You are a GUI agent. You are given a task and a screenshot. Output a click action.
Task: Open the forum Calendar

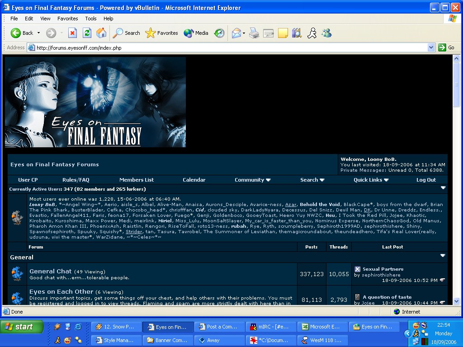point(194,180)
